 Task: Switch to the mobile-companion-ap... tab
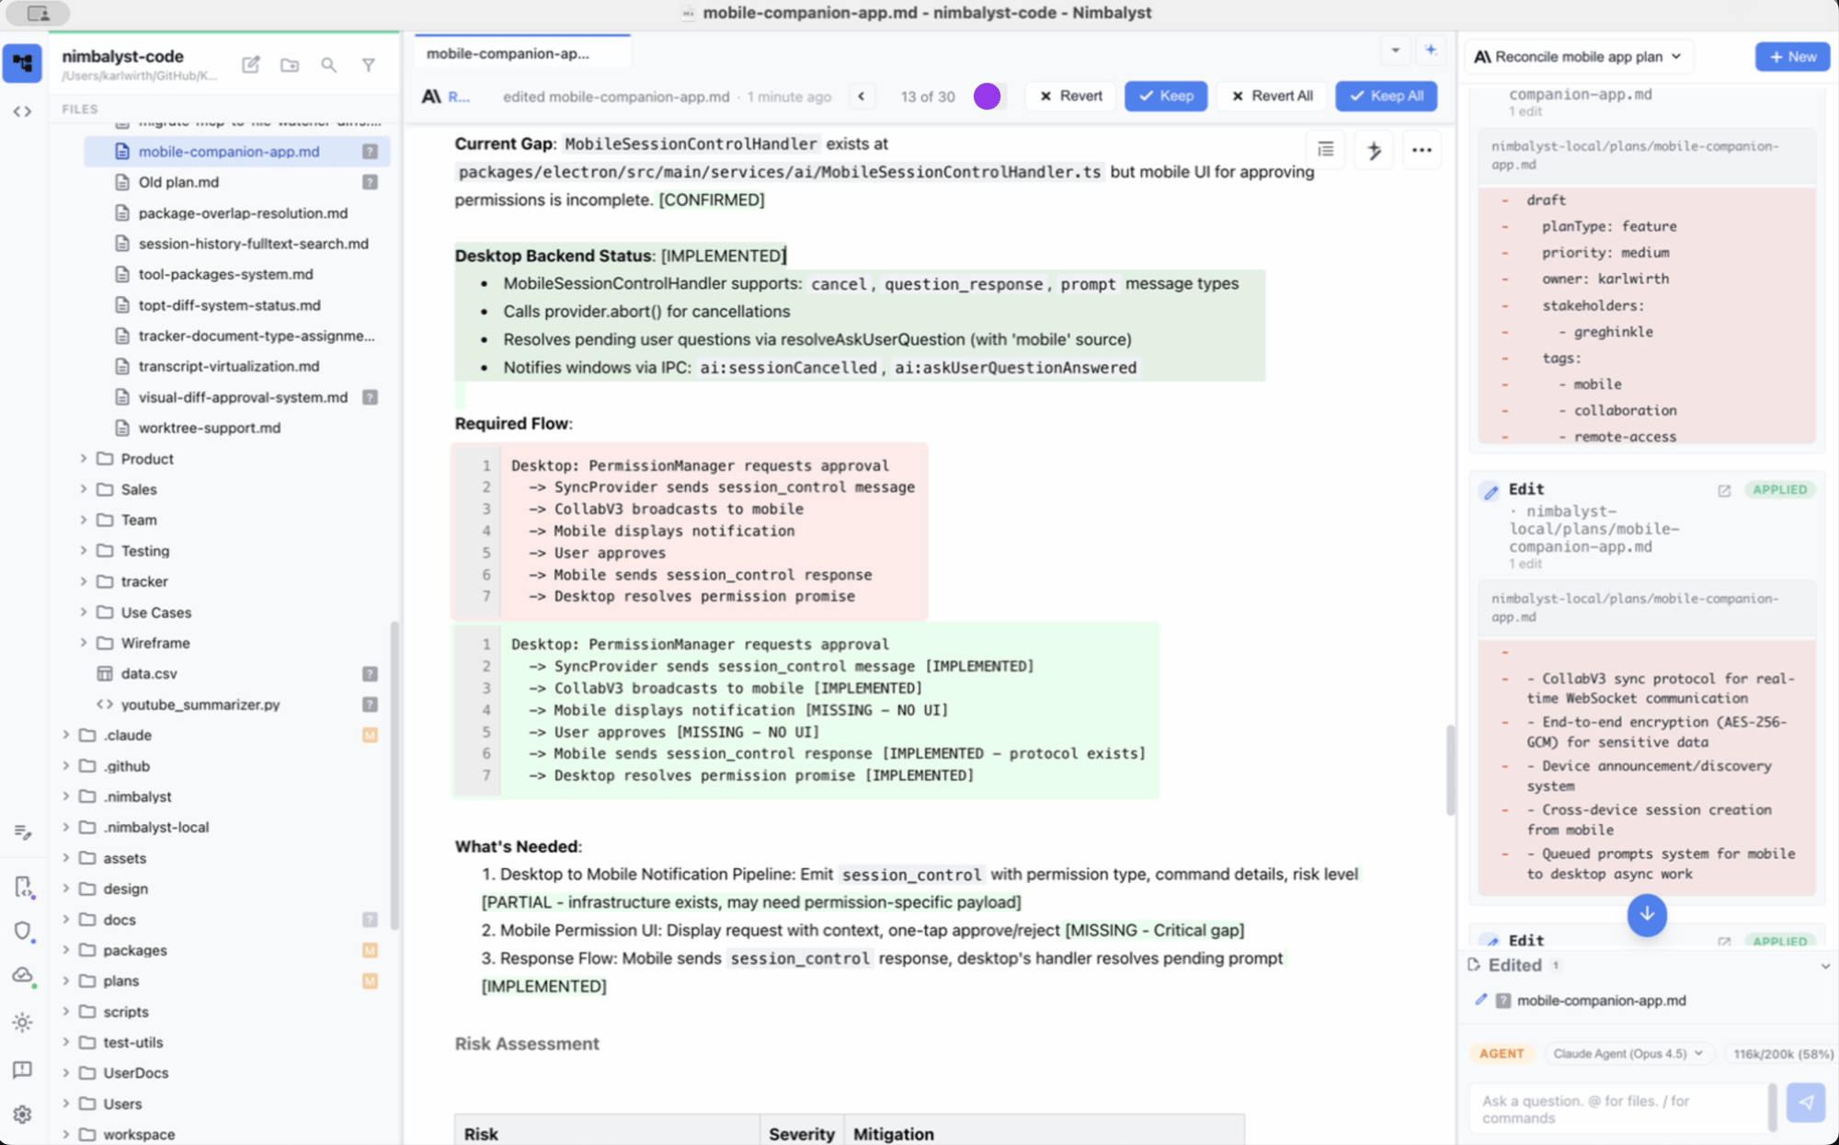[521, 52]
